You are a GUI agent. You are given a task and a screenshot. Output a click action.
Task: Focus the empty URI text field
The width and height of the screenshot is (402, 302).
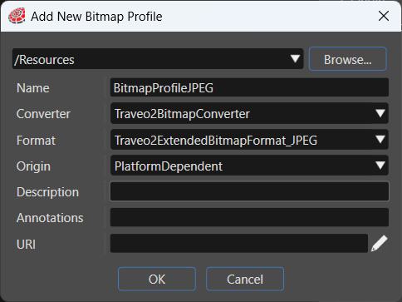point(239,243)
